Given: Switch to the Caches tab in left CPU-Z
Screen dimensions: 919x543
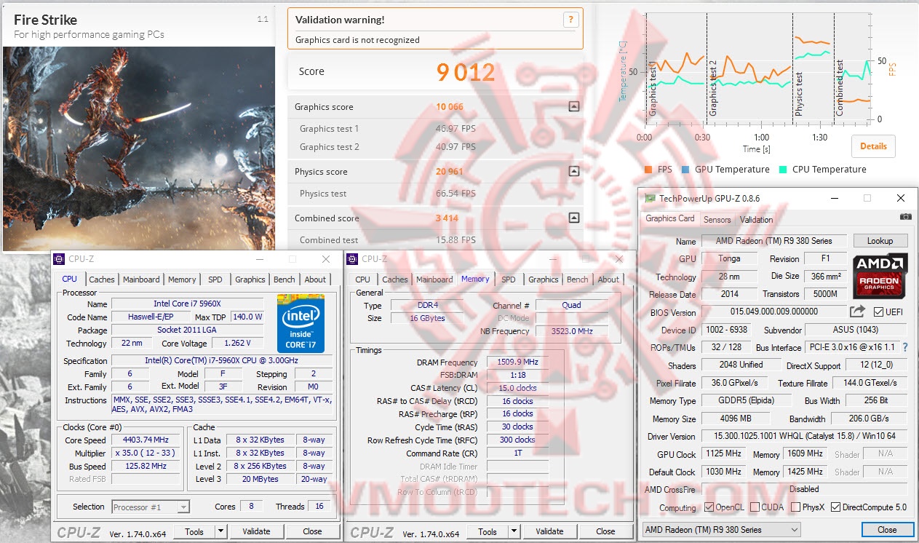Looking at the screenshot, I should (x=102, y=280).
